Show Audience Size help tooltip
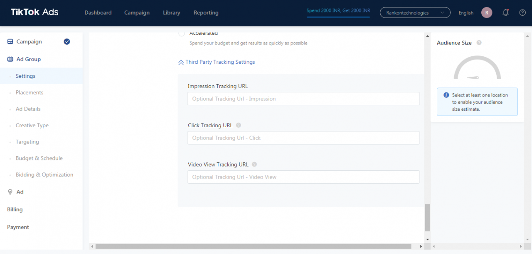Screen dimensions: 532x254 point(479,43)
